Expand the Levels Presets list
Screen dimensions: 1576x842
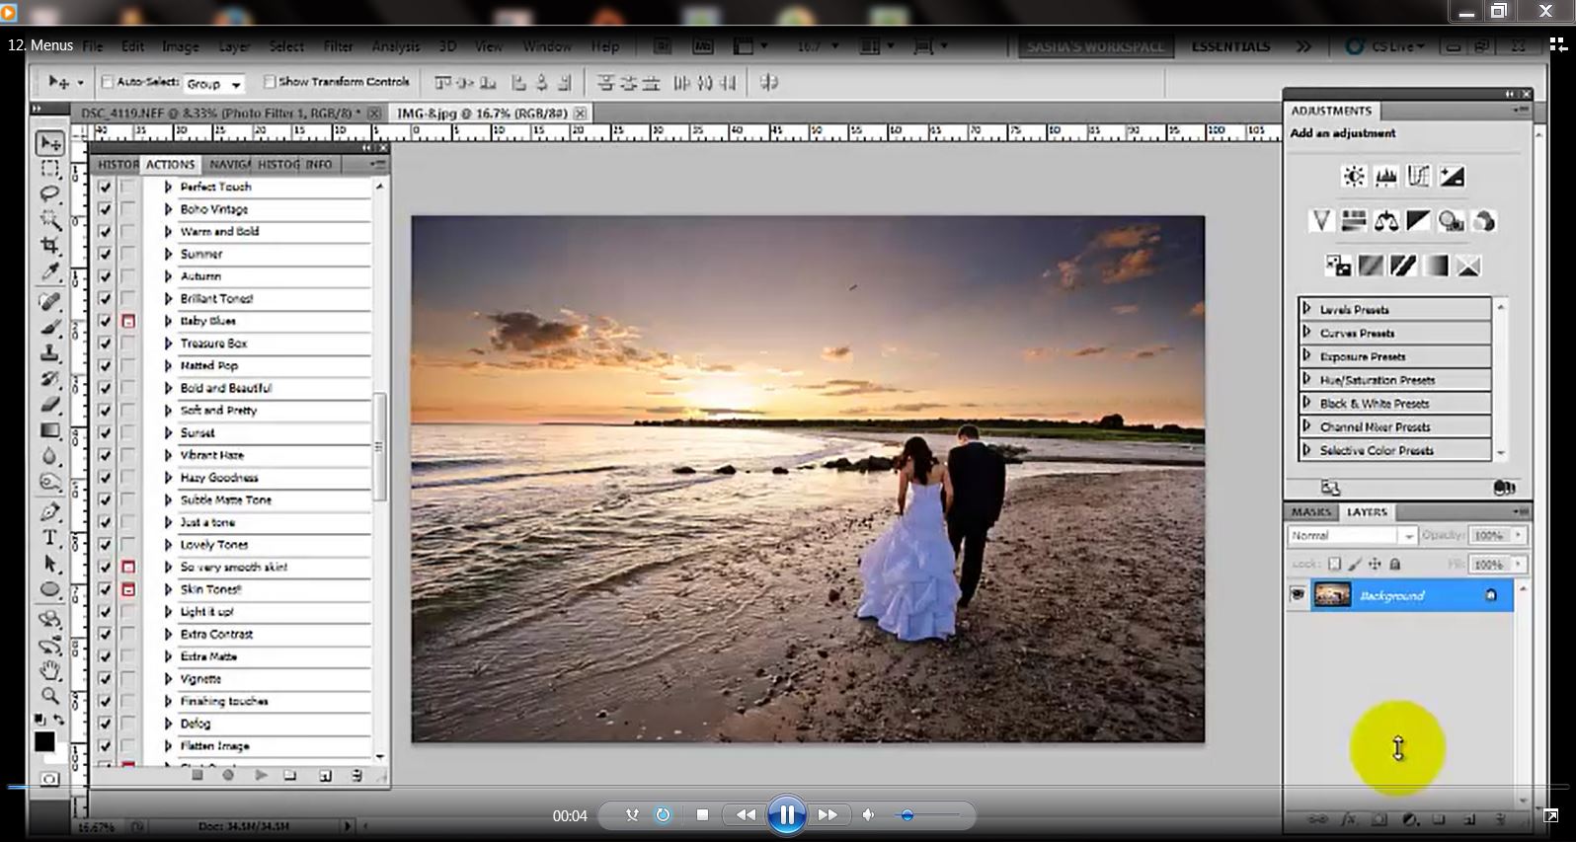(1307, 309)
